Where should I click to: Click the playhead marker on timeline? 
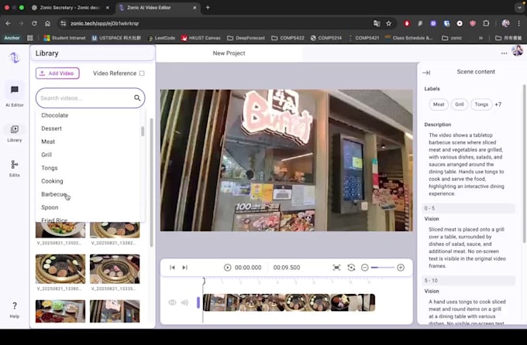point(203,281)
